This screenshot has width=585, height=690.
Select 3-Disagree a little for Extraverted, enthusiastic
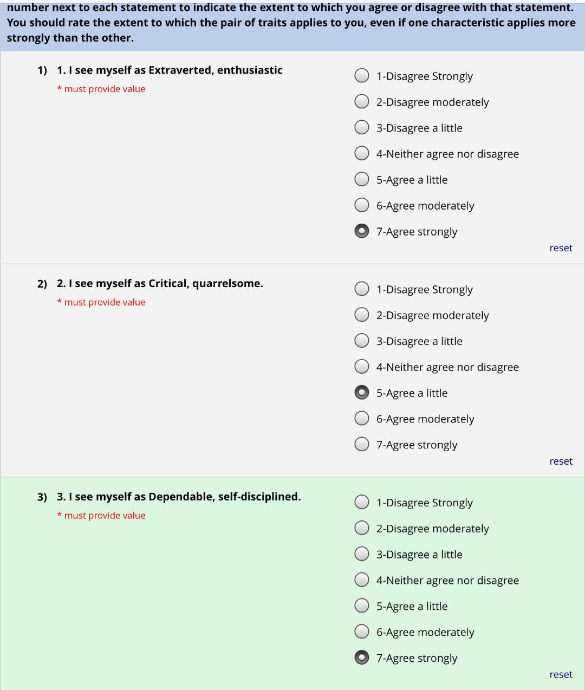coord(362,128)
